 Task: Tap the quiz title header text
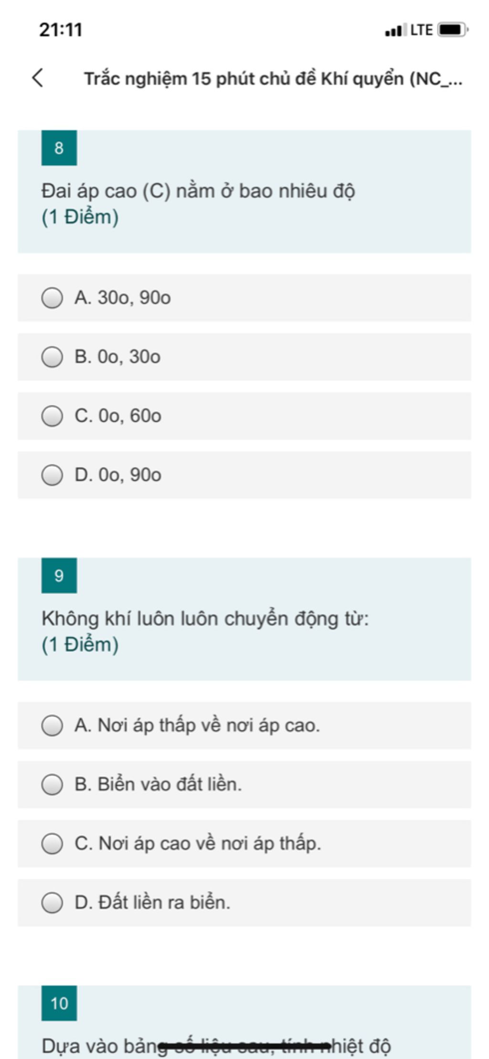pos(273,79)
